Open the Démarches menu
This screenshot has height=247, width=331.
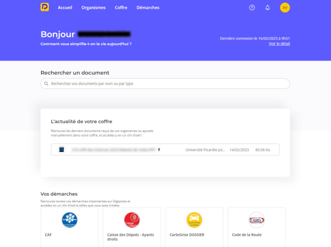click(x=148, y=8)
